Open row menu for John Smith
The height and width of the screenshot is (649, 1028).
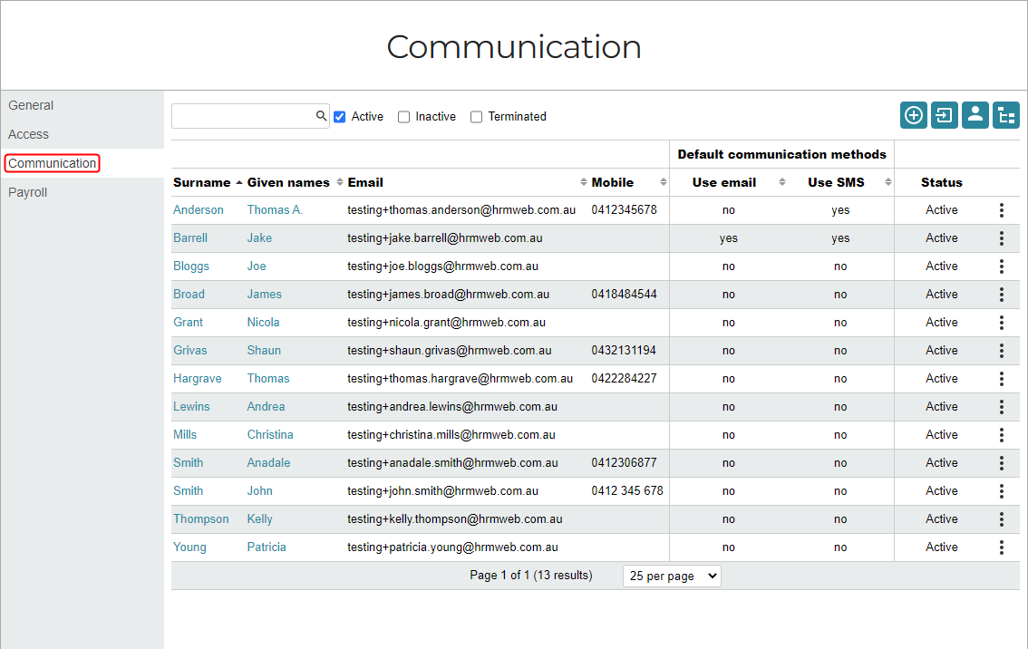tap(1001, 491)
